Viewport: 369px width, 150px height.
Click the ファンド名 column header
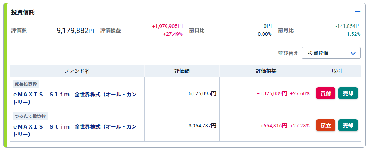[77, 71]
